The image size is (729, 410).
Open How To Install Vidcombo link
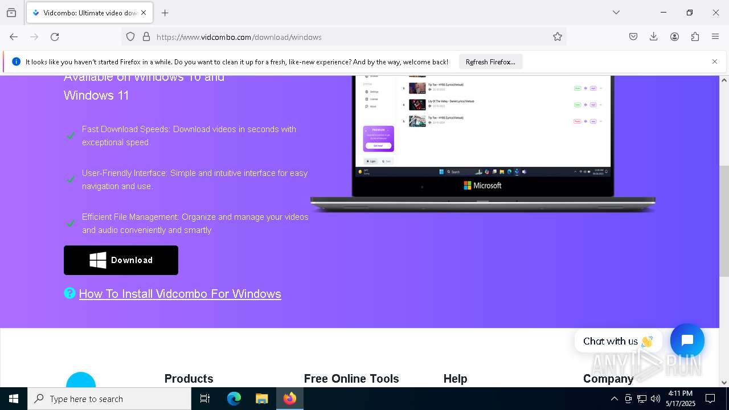tap(180, 294)
